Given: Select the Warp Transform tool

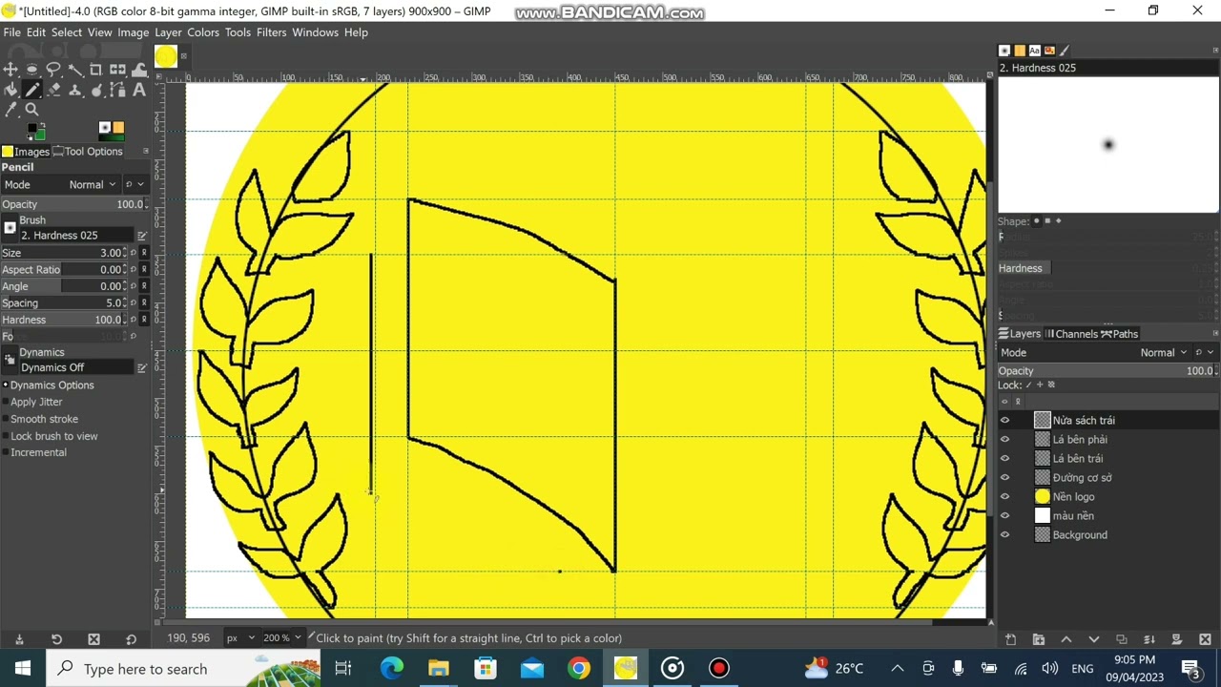Looking at the screenshot, I should point(139,70).
